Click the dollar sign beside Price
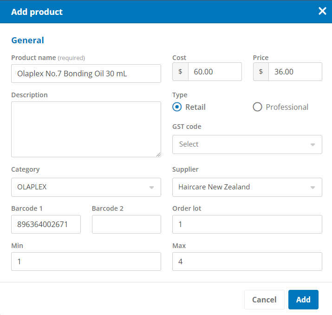 click(x=261, y=72)
